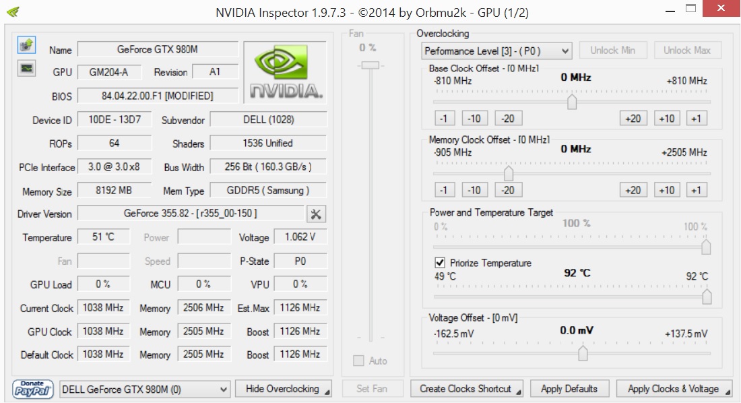Viewport: 741px width, 403px height.
Task: Toggle the fan Auto checkbox
Action: point(358,361)
